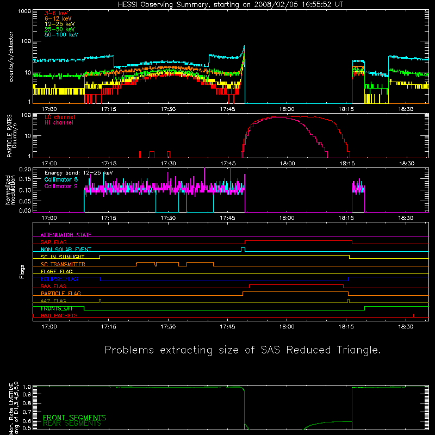435x435 pixels.
Task: Click the raised SAA_FLAG red segment
Action: click(x=296, y=285)
